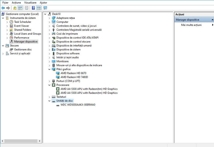Collapse Instrumente de sistem node
The height and width of the screenshot is (147, 214).
(3, 18)
